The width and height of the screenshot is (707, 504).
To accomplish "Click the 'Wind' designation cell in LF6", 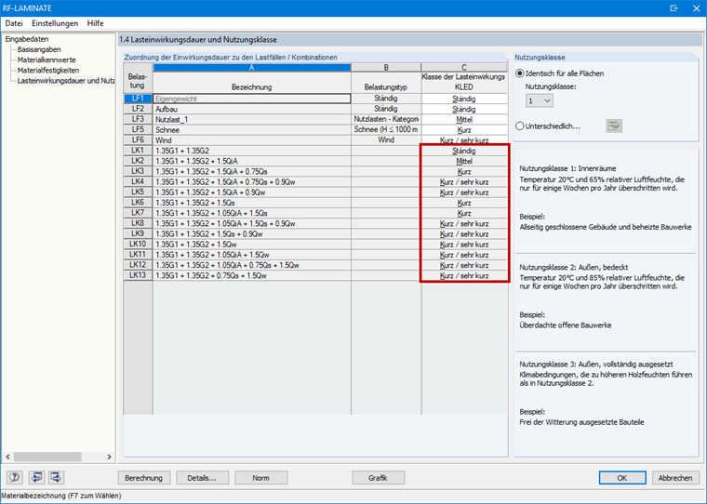I will tap(251, 140).
